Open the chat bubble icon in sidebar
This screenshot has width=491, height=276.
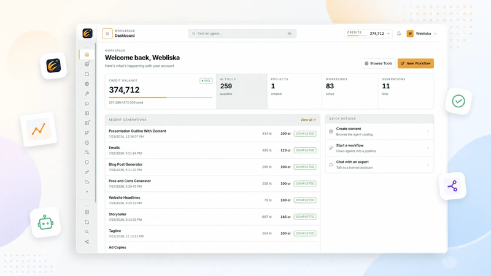click(x=87, y=104)
